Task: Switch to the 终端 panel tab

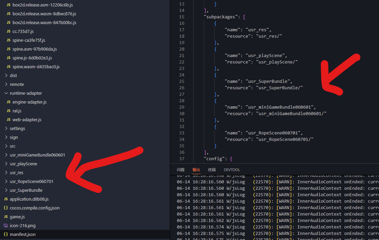Action: (212, 170)
